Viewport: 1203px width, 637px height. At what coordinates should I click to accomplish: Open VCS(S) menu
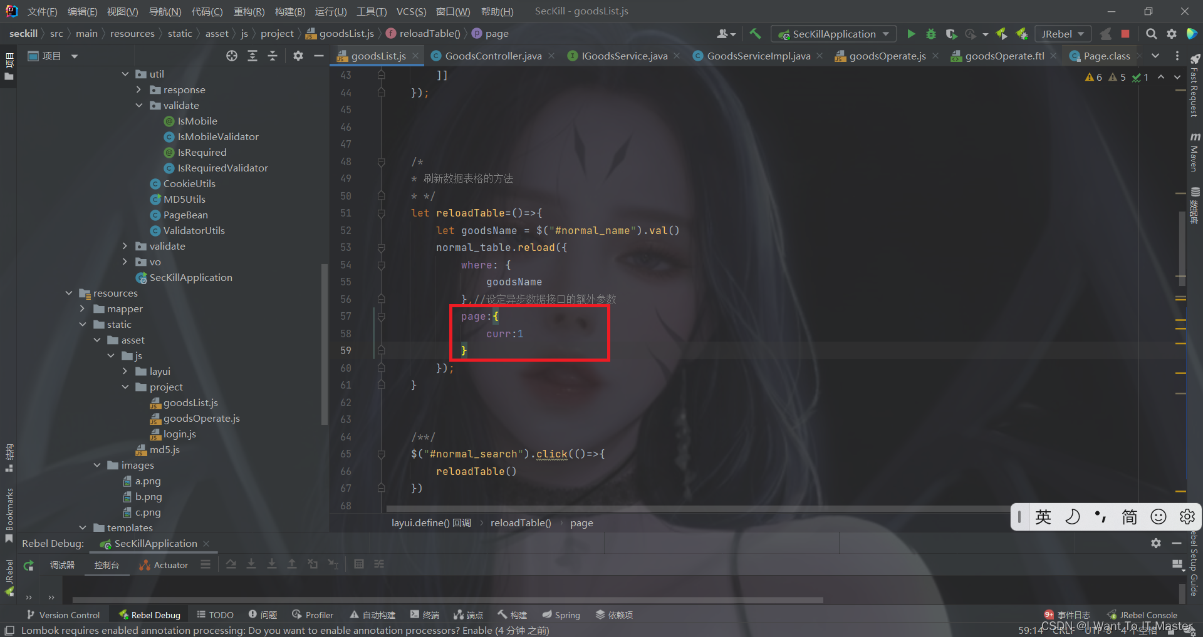pos(411,11)
